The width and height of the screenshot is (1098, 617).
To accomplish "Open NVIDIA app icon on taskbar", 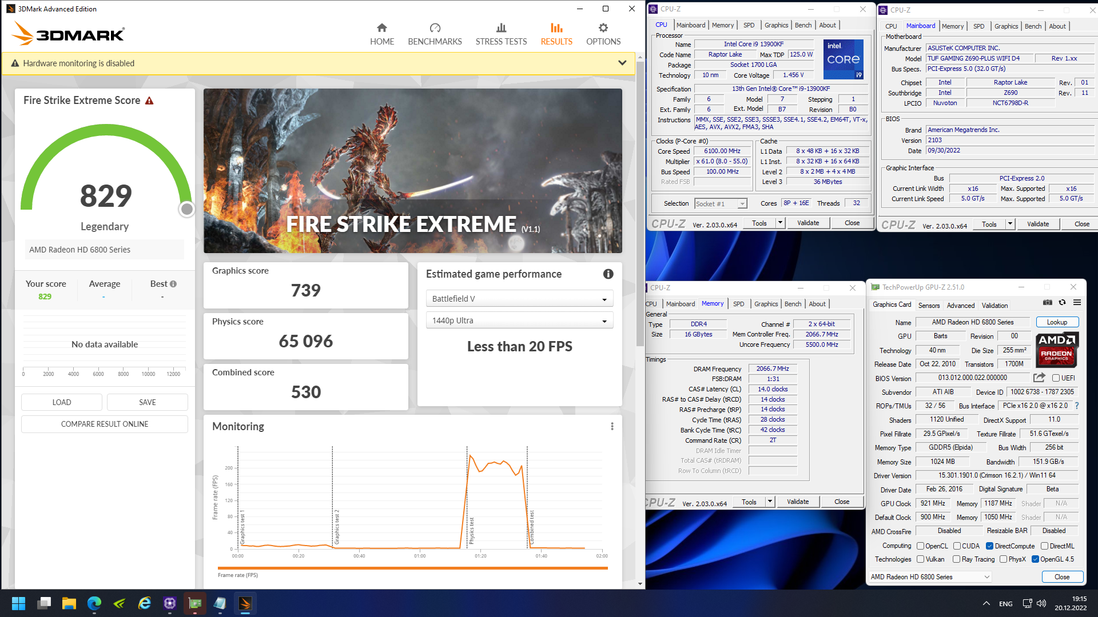I will [120, 603].
